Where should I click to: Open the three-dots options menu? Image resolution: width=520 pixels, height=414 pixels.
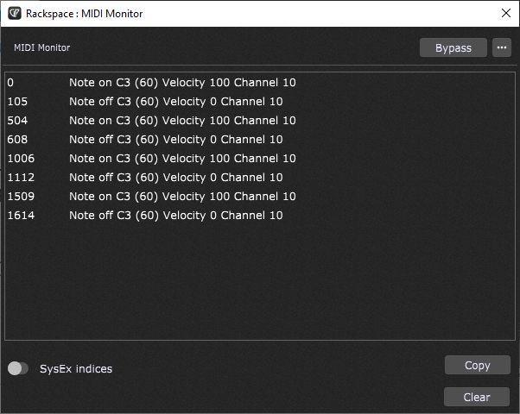502,48
